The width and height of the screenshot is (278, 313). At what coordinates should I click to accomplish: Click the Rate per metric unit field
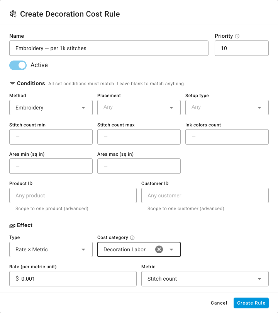pyautogui.click(x=73, y=279)
